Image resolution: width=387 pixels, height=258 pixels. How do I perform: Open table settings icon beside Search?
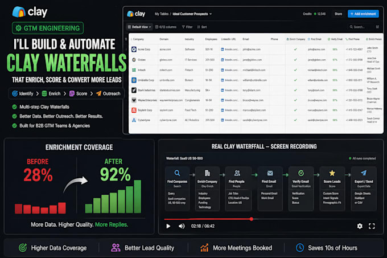[377, 27]
